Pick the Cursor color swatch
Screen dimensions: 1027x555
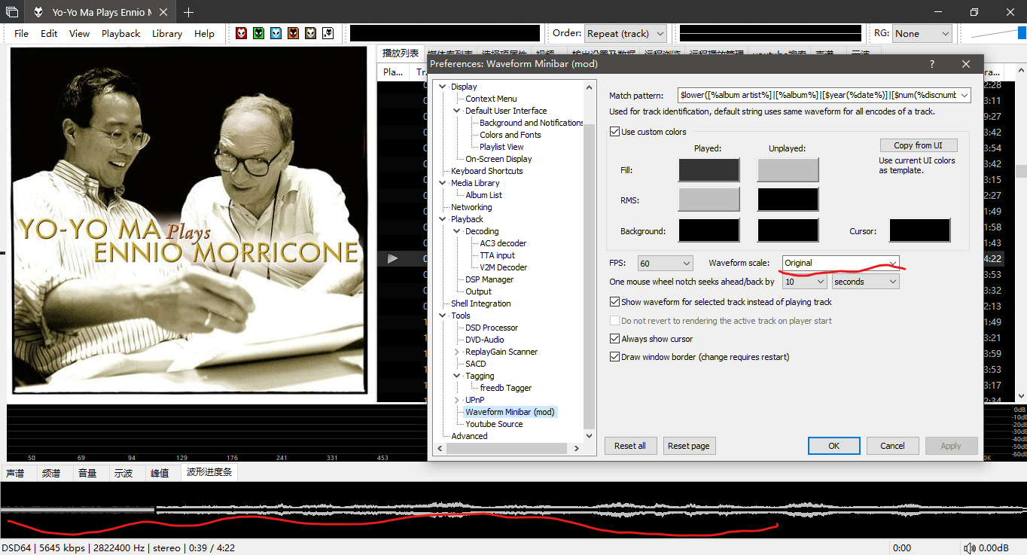pos(919,230)
